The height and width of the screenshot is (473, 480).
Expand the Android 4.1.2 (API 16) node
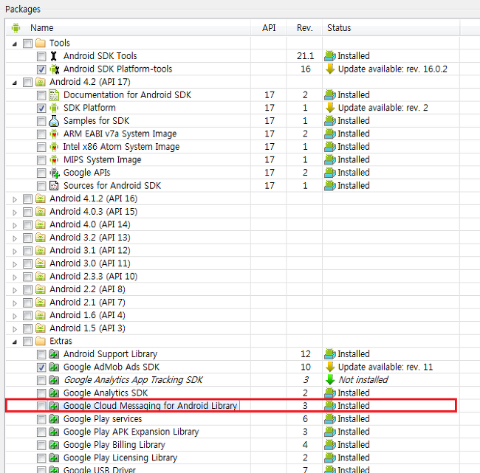coord(14,199)
